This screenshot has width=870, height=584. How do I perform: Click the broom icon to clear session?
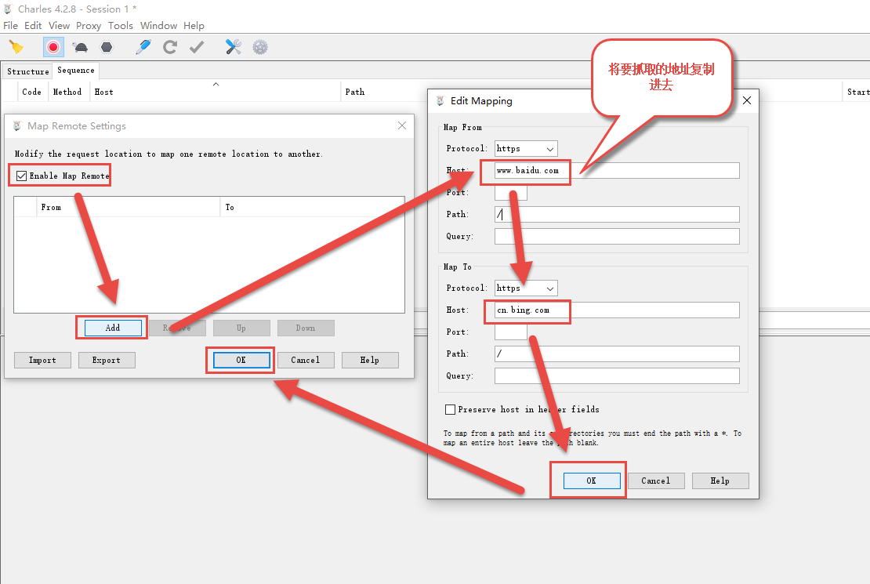coord(16,47)
